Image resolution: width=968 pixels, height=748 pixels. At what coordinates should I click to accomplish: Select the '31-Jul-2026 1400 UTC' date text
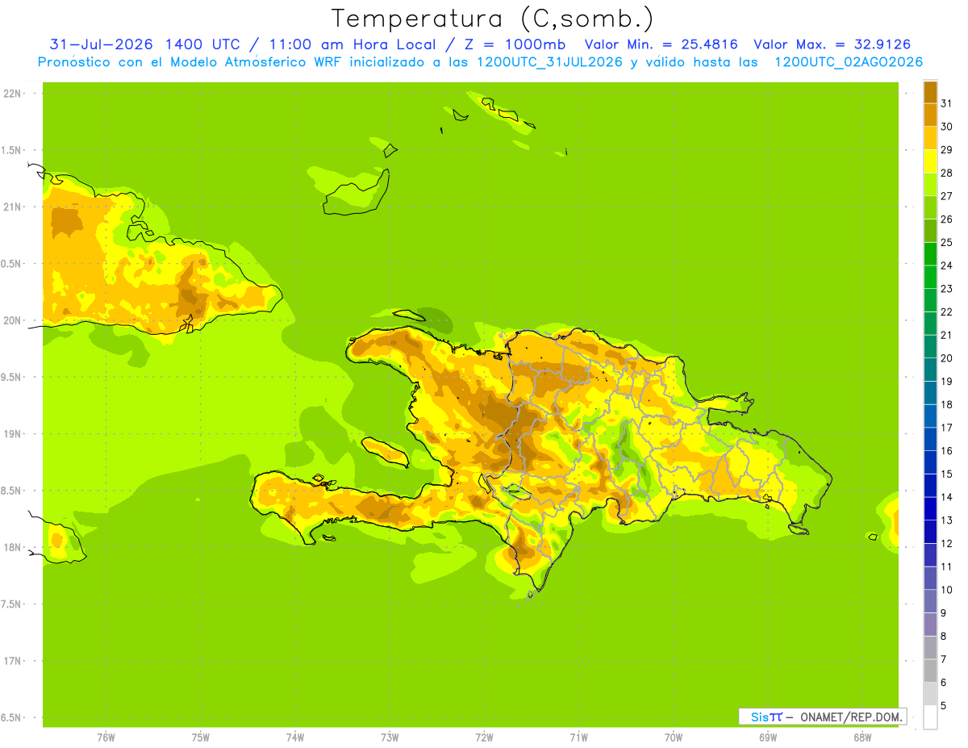tap(144, 44)
